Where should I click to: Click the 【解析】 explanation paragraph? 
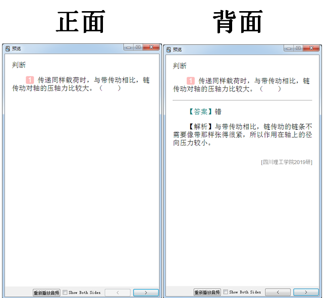tap(243, 135)
